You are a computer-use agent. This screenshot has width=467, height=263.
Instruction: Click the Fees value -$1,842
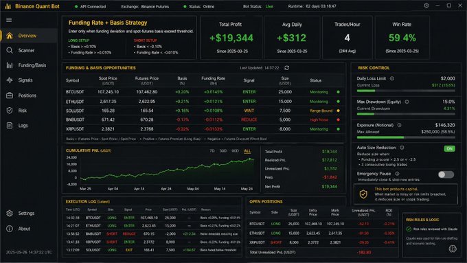(x=330, y=177)
